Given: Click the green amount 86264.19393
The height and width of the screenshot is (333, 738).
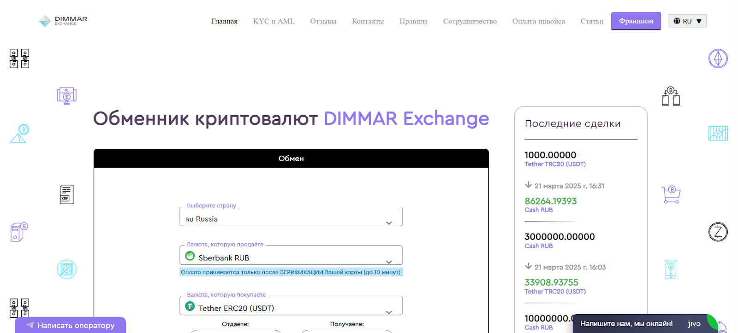Looking at the screenshot, I should (x=550, y=201).
